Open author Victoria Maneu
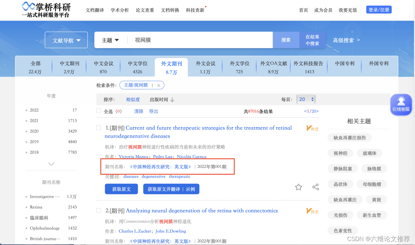 click(x=133, y=157)
